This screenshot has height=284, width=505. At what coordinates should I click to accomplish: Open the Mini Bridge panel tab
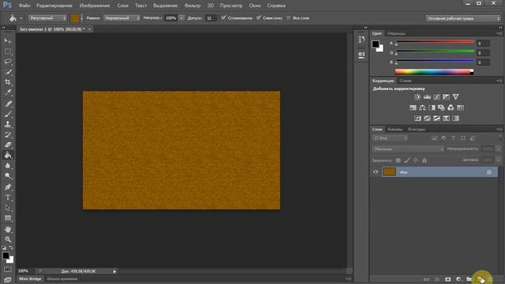click(30, 278)
